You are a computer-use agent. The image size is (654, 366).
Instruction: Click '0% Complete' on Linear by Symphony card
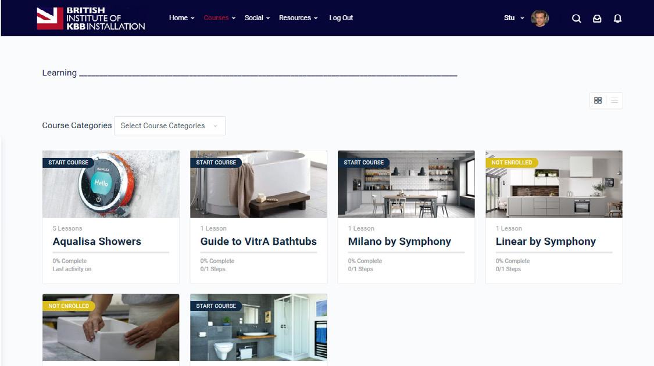pos(513,261)
